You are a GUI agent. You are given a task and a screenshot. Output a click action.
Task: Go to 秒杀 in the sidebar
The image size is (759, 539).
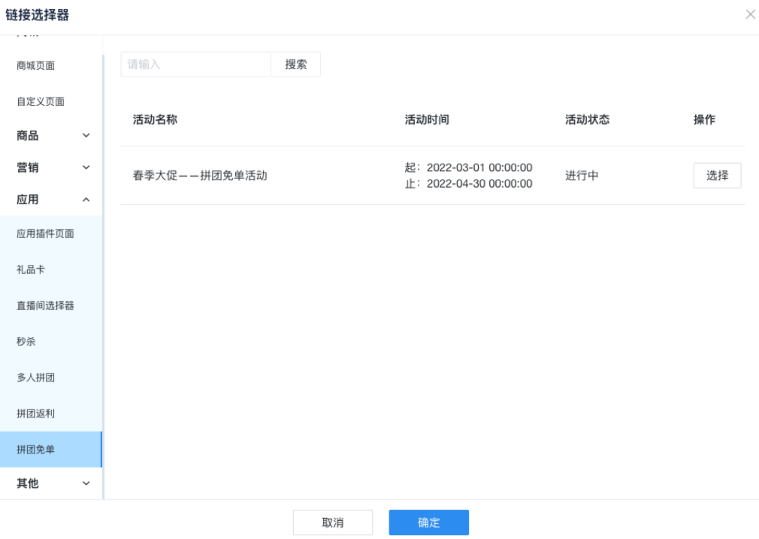click(26, 342)
